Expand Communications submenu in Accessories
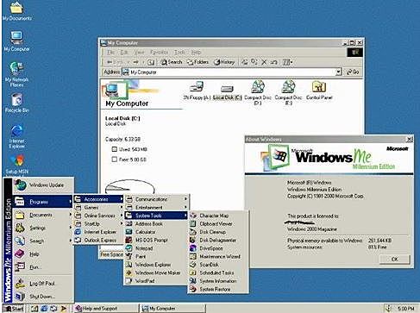The height and width of the screenshot is (313, 420). pos(157,199)
